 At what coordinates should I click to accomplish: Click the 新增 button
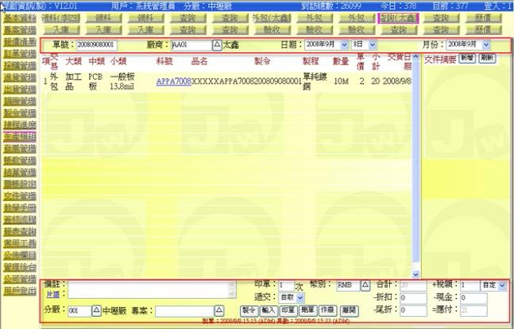pos(466,59)
